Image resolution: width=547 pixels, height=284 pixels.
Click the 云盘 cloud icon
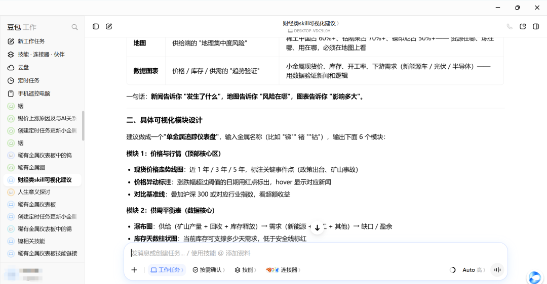pos(11,68)
